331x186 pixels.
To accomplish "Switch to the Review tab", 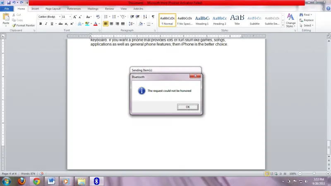I will (x=109, y=9).
